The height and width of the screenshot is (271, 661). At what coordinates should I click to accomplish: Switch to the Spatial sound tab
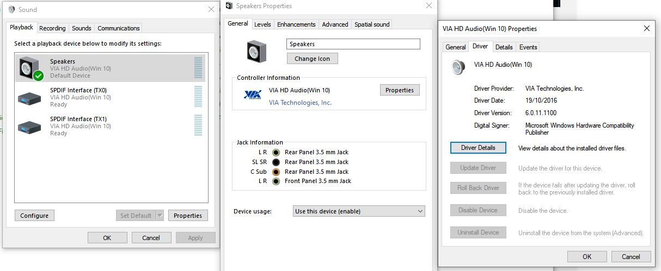(372, 24)
